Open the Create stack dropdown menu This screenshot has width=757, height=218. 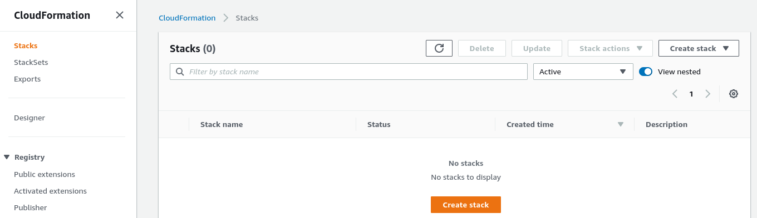699,48
